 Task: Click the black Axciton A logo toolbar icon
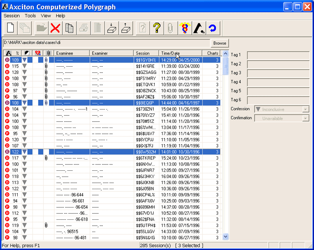[x=199, y=28]
